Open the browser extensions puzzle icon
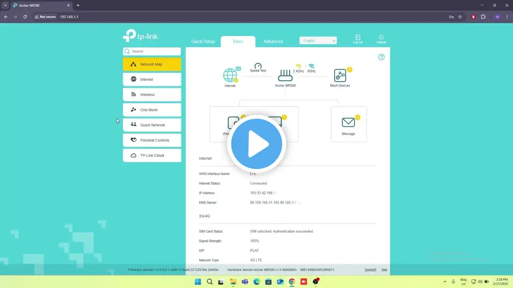The height and width of the screenshot is (288, 513). point(483,17)
